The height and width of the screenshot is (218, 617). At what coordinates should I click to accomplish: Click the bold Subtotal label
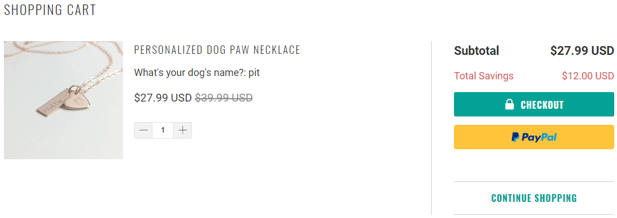click(x=477, y=50)
